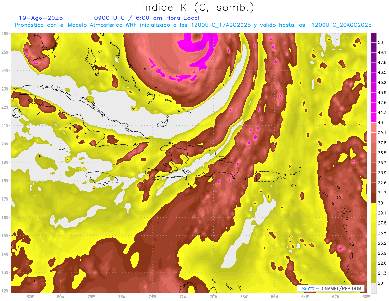Click the longitude axis label "82W"

[30, 297]
